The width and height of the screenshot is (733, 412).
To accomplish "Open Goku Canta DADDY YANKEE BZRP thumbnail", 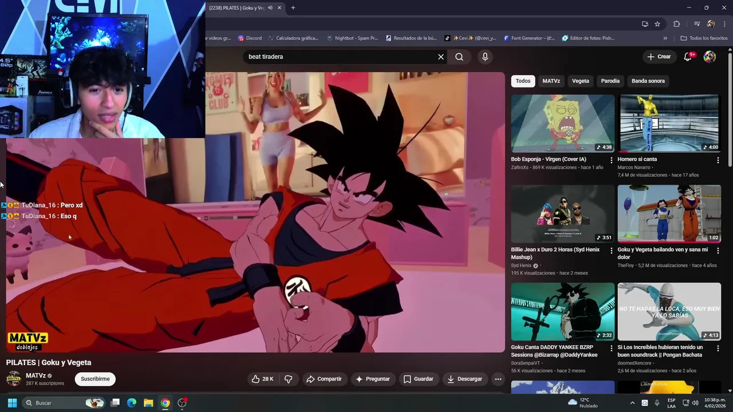I will click(562, 311).
